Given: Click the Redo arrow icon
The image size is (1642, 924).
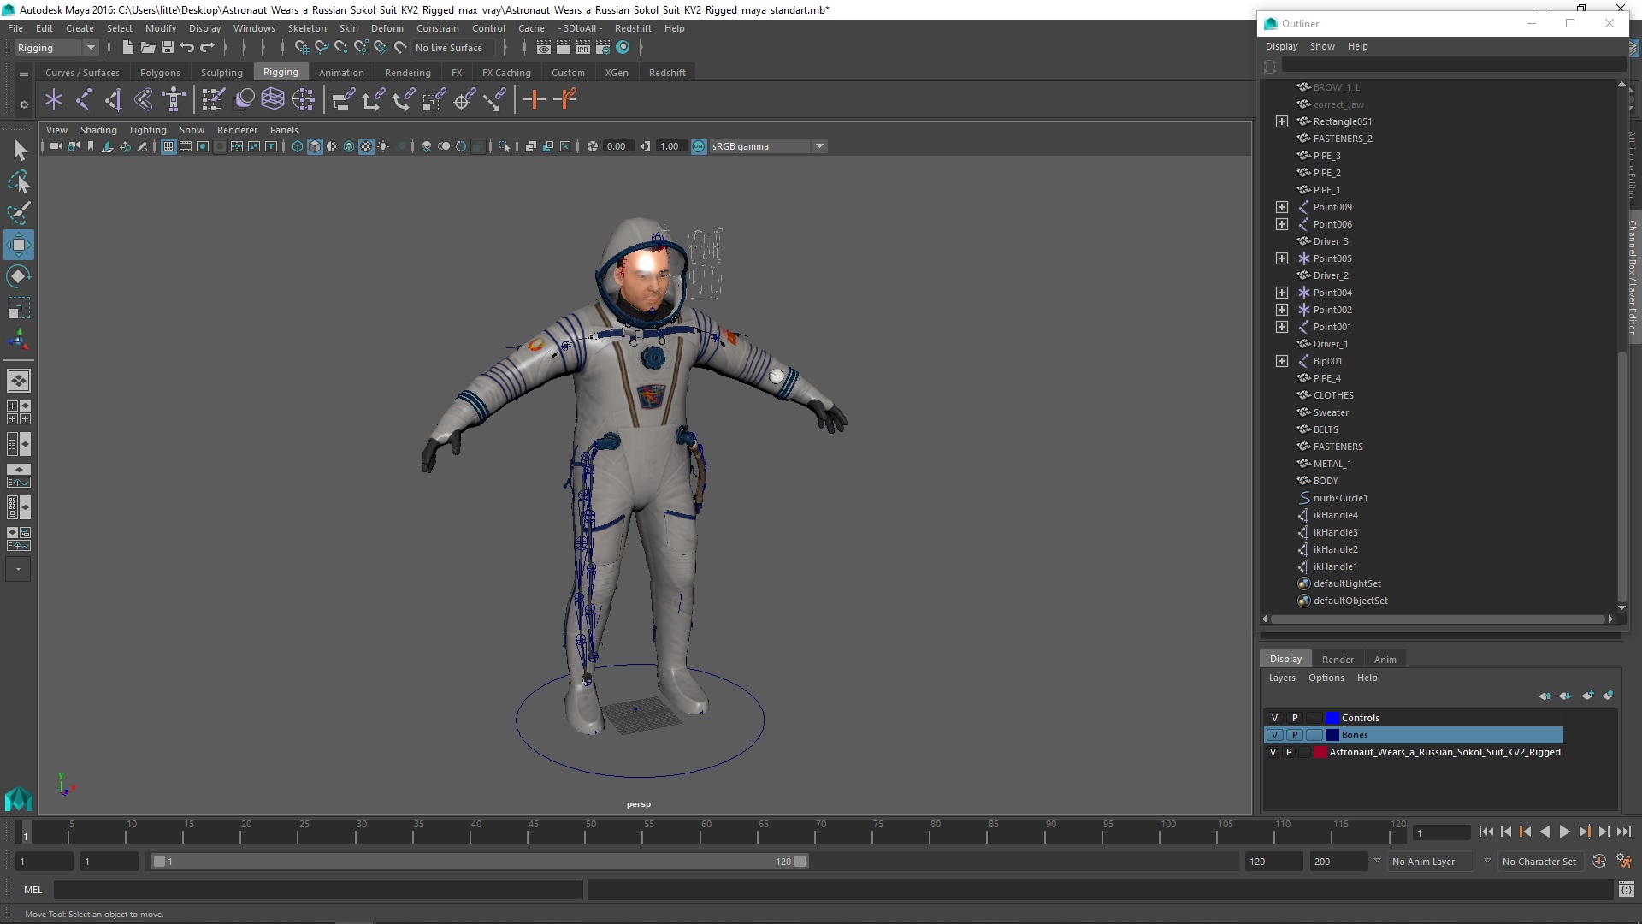Looking at the screenshot, I should pyautogui.click(x=207, y=48).
